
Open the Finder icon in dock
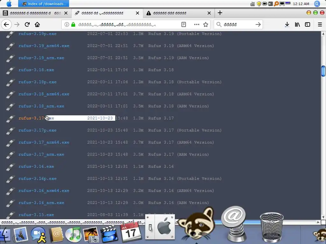tap(4, 235)
